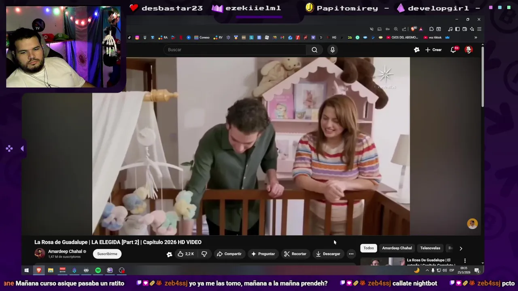The image size is (518, 291).
Task: Click into the Buscar search field
Action: (235, 50)
